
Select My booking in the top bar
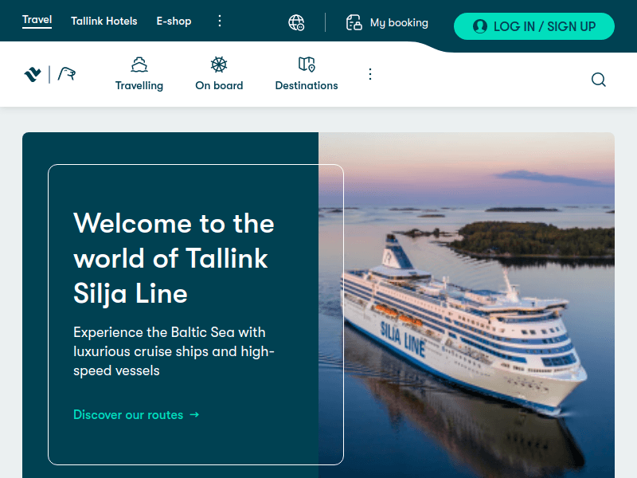coord(398,23)
